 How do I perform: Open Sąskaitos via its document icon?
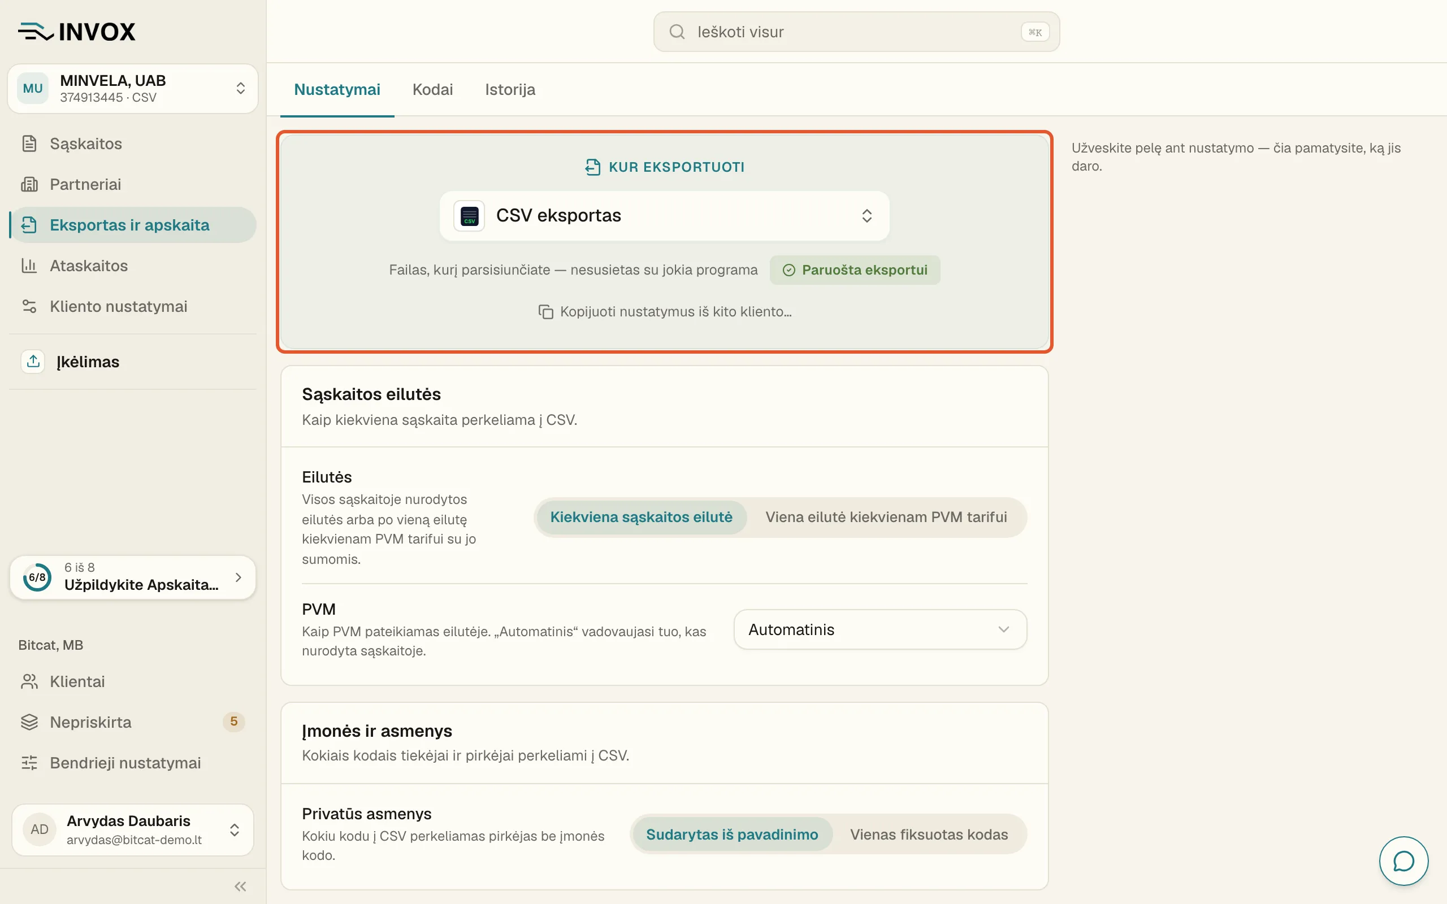29,144
